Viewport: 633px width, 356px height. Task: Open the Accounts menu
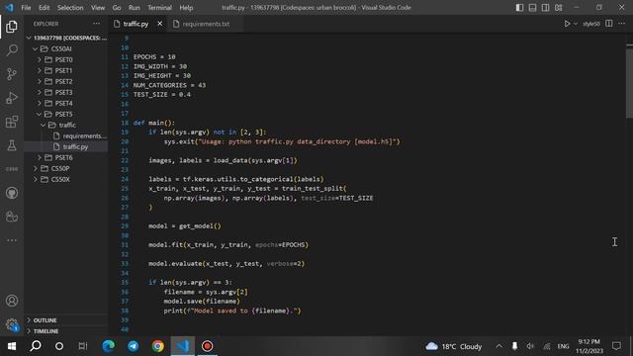tap(12, 301)
